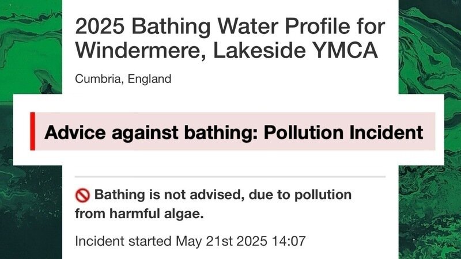Click "YMCA" in the page title
Image resolution: width=461 pixels, height=259 pixels.
tap(350, 50)
